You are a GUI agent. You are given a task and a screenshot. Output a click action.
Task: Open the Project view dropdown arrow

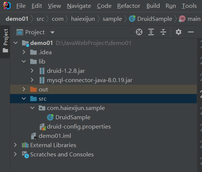tap(52, 32)
